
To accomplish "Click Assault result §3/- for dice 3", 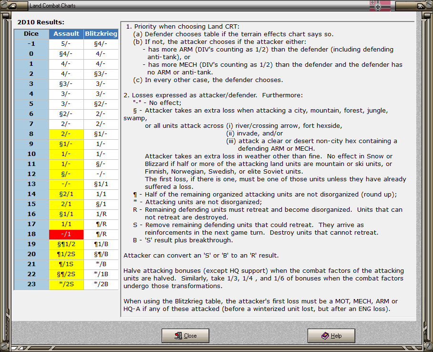I will tap(66, 84).
